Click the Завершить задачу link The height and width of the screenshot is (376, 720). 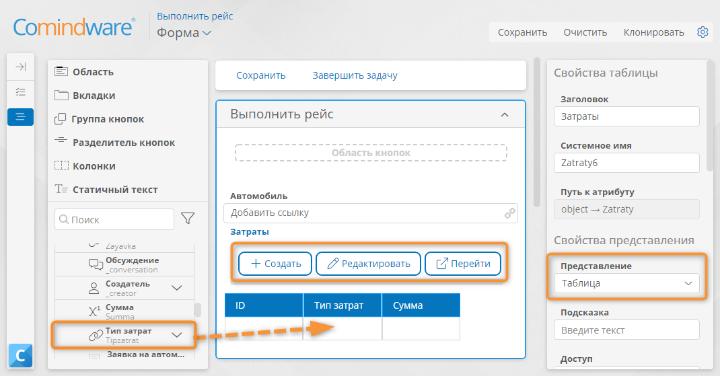point(355,75)
